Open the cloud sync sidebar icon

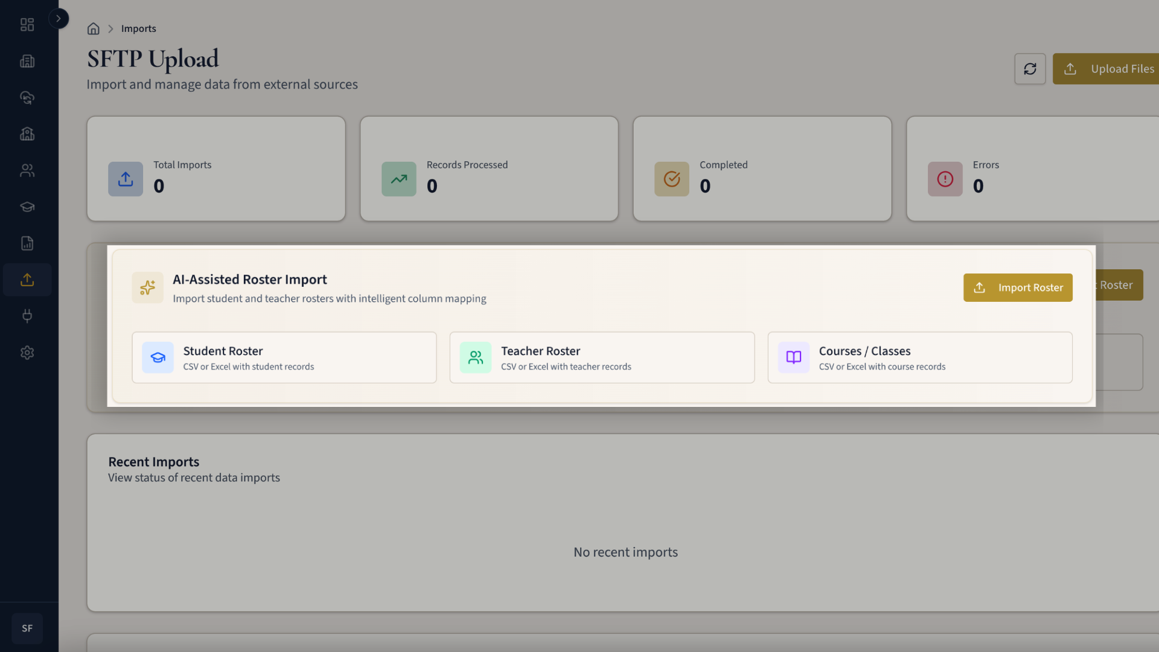tap(27, 97)
